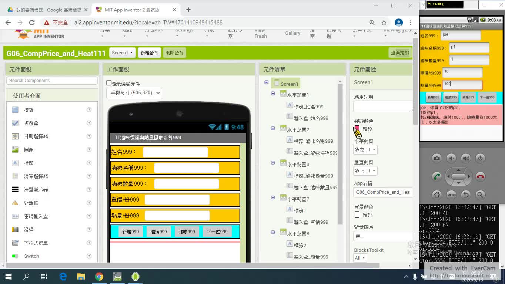Collapse the 水平配置7 tree node

pyautogui.click(x=273, y=197)
